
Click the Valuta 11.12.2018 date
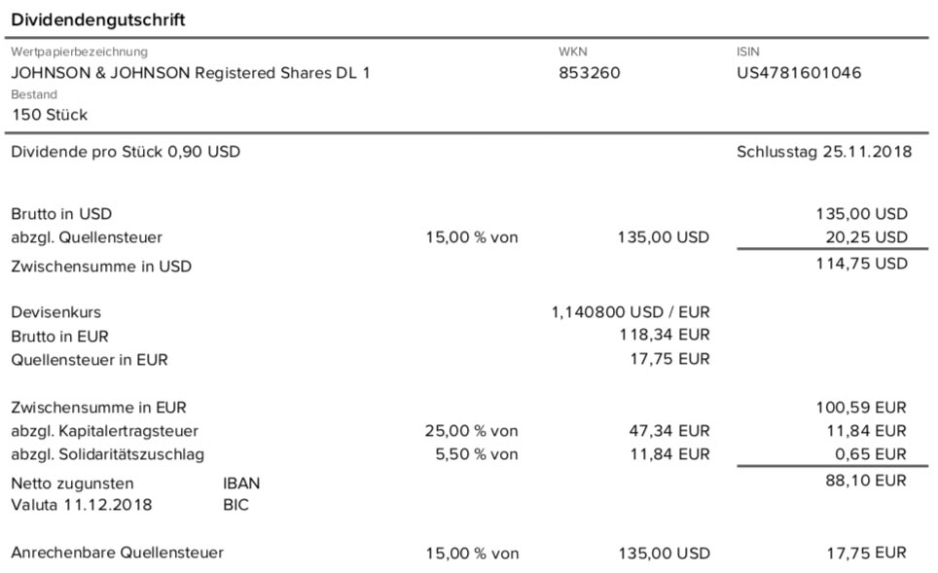click(x=82, y=505)
